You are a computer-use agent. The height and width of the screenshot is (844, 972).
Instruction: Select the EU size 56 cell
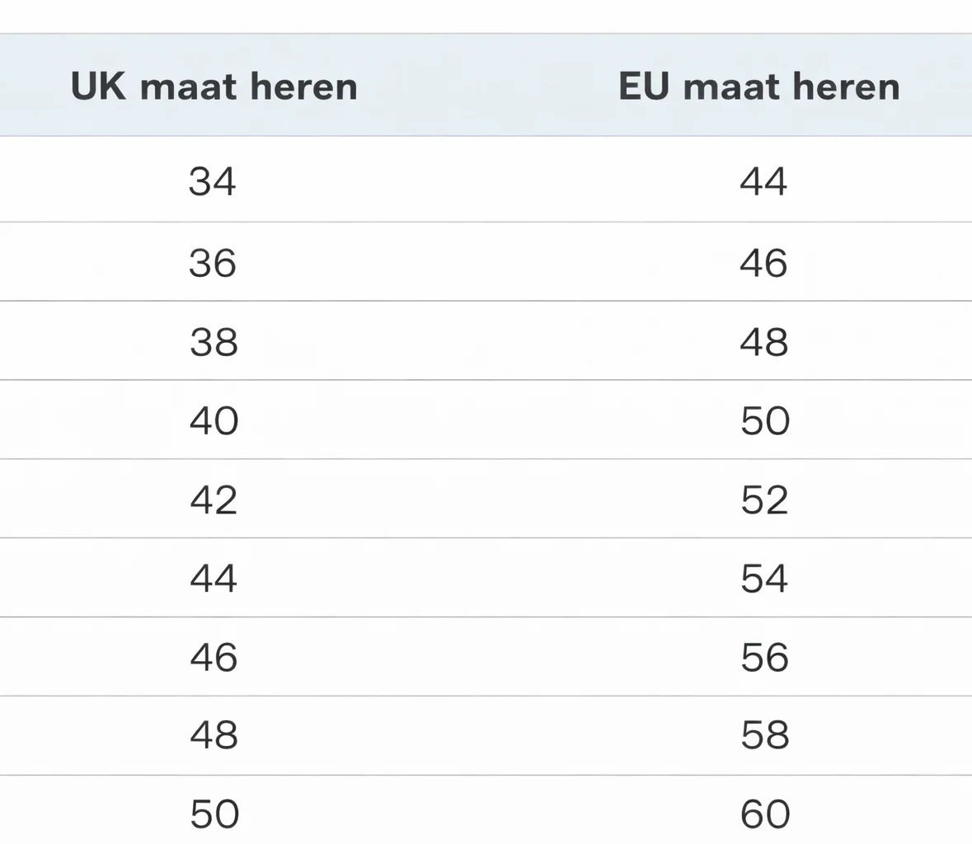(764, 658)
